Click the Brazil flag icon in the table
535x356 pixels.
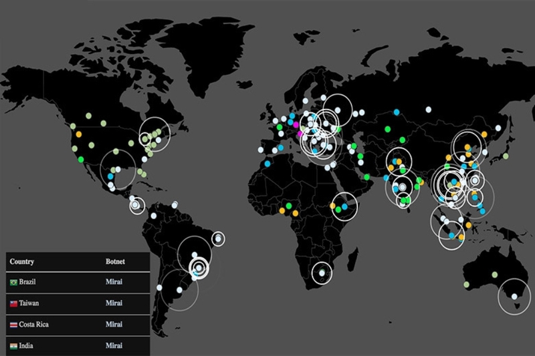tap(13, 283)
